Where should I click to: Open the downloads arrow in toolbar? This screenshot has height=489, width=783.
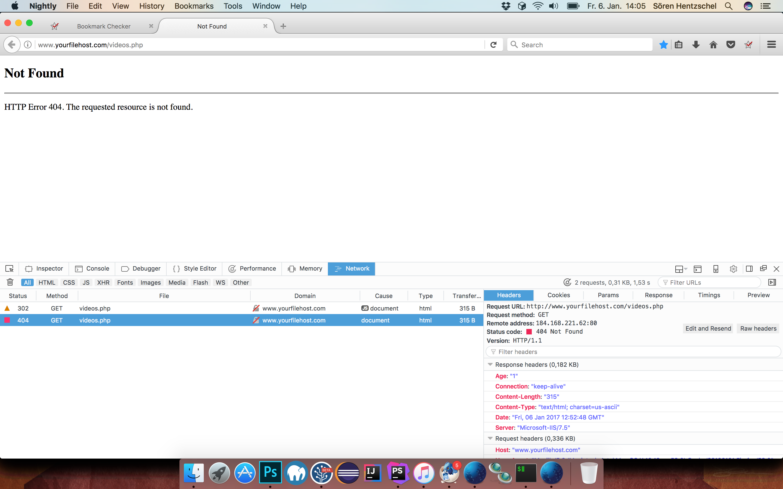[x=696, y=45]
